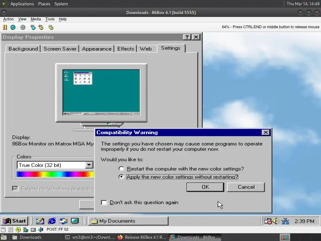Open the volume speaker tray icon
Image resolution: width=321 pixels, height=241 pixels.
coord(276,221)
